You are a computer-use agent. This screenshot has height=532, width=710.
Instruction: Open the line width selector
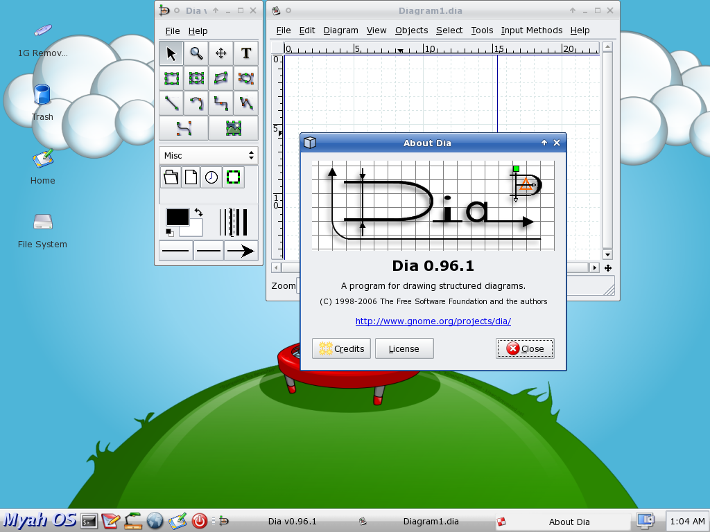(233, 222)
